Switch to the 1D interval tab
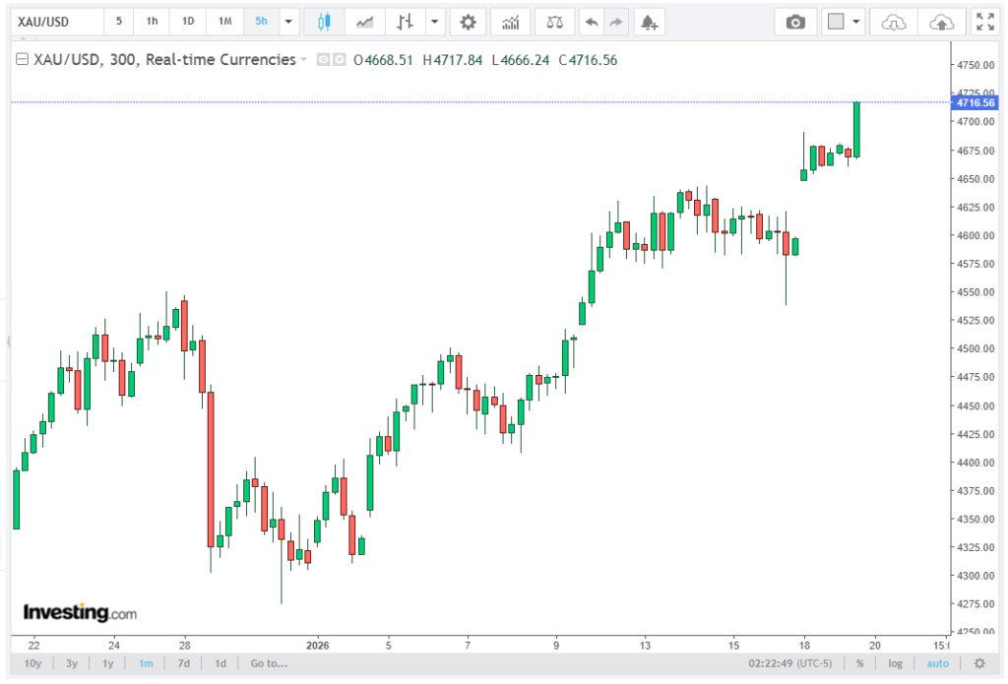 click(188, 22)
